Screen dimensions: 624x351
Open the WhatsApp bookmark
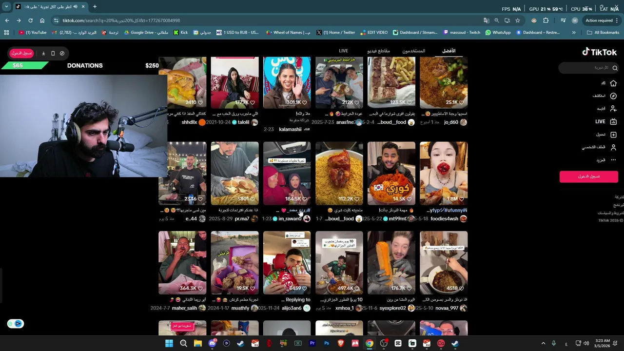(498, 33)
